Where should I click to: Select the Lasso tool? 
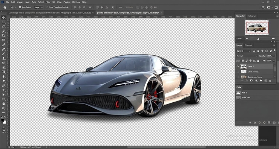tap(3, 26)
